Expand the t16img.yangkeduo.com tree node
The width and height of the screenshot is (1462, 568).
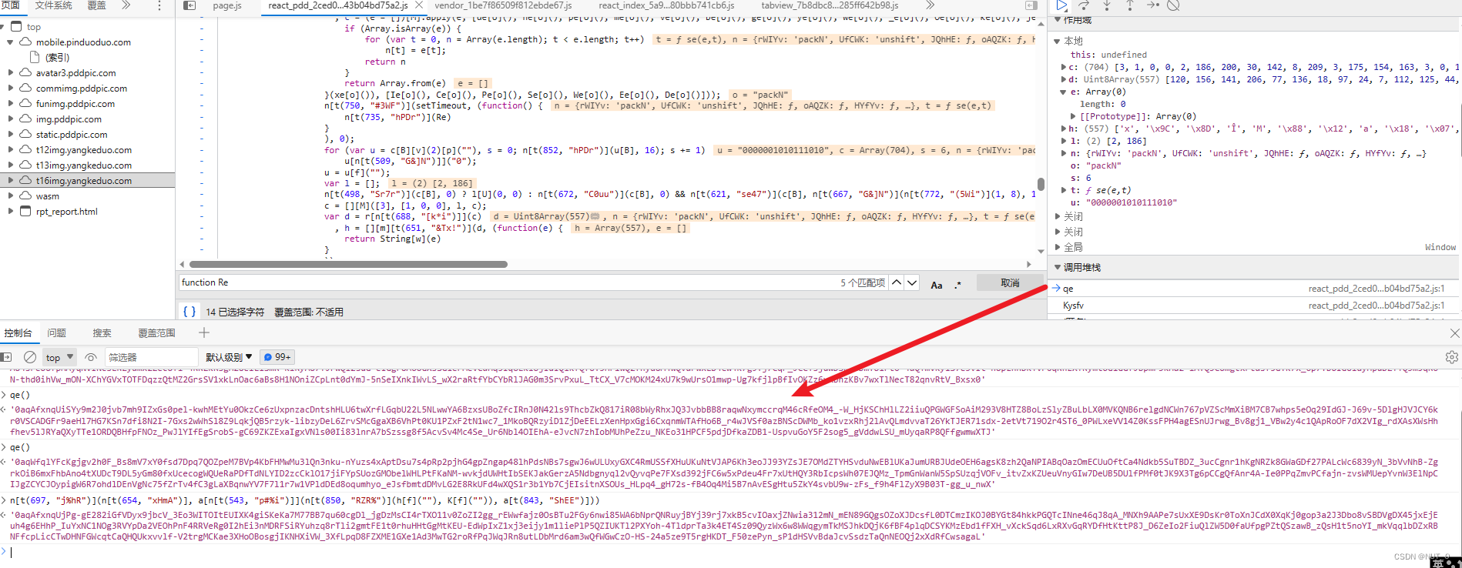click(11, 181)
